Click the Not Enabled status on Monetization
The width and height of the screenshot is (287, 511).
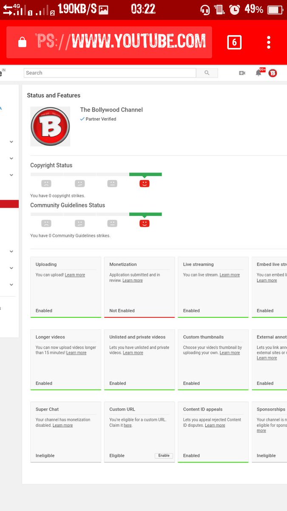click(x=122, y=311)
